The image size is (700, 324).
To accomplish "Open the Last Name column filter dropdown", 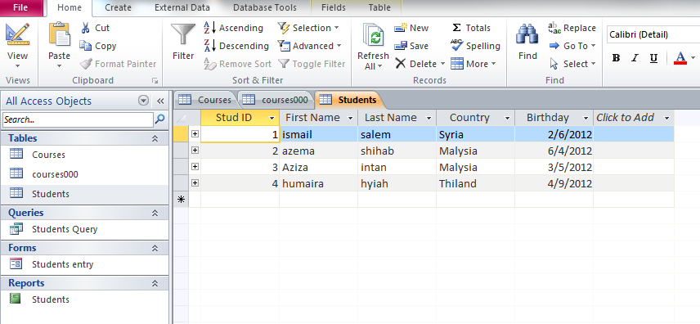I will [x=429, y=118].
